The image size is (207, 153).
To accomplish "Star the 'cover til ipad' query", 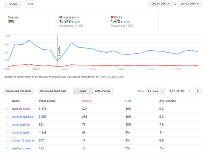I will [x=7, y=133].
